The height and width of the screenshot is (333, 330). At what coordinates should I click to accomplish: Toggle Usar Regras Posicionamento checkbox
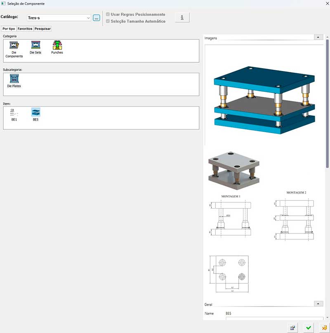[x=108, y=14]
